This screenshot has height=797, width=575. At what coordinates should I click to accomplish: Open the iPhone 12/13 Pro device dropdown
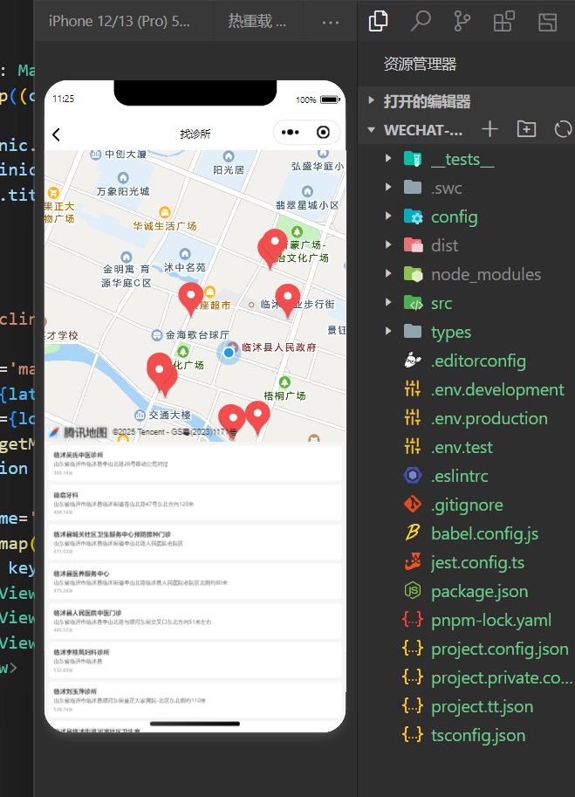[x=120, y=22]
